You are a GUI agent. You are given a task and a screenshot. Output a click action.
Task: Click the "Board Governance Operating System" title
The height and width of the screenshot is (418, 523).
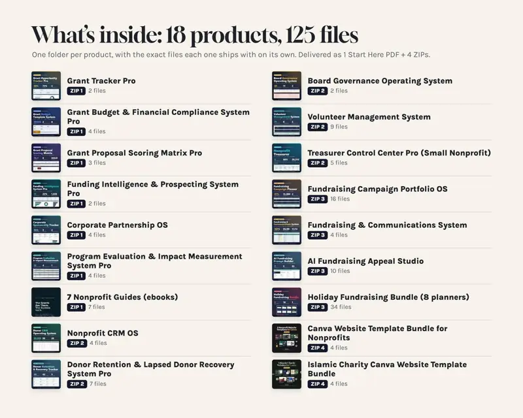click(x=380, y=81)
